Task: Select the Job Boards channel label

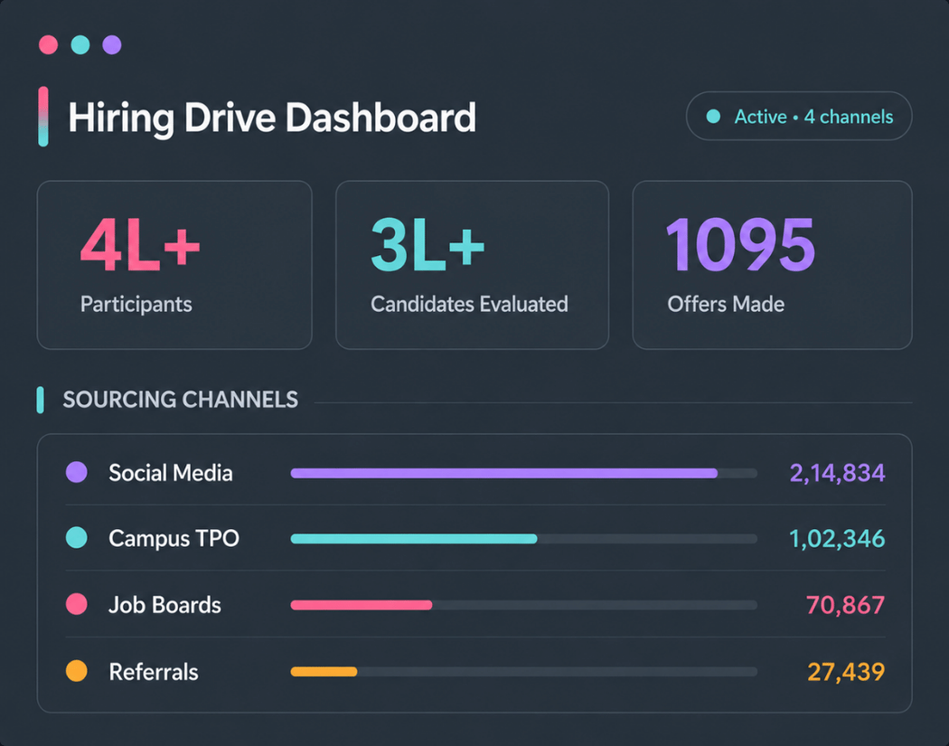Action: 164,605
